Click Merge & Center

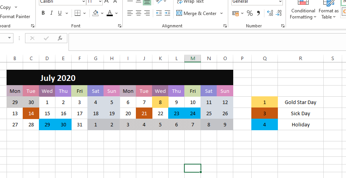click(x=196, y=13)
